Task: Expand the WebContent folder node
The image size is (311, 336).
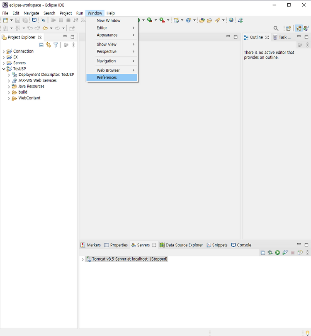Action: pyautogui.click(x=9, y=98)
